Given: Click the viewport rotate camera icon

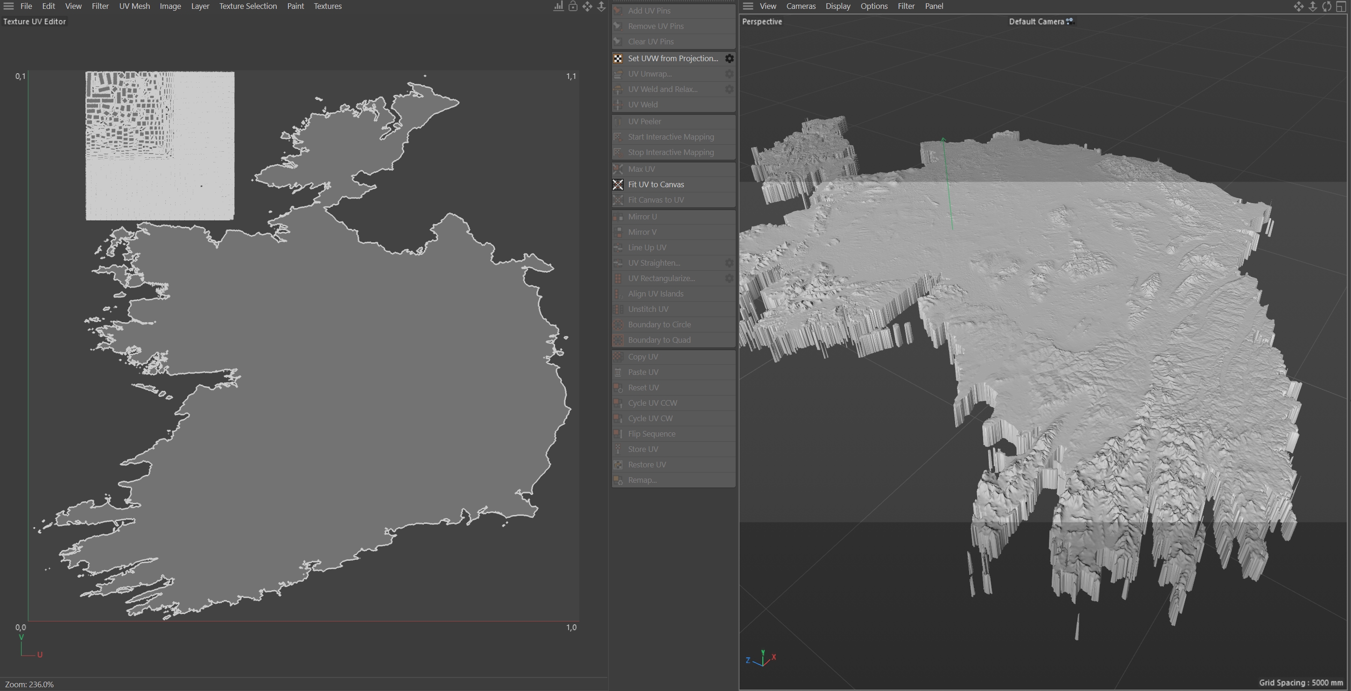Looking at the screenshot, I should point(1326,6).
